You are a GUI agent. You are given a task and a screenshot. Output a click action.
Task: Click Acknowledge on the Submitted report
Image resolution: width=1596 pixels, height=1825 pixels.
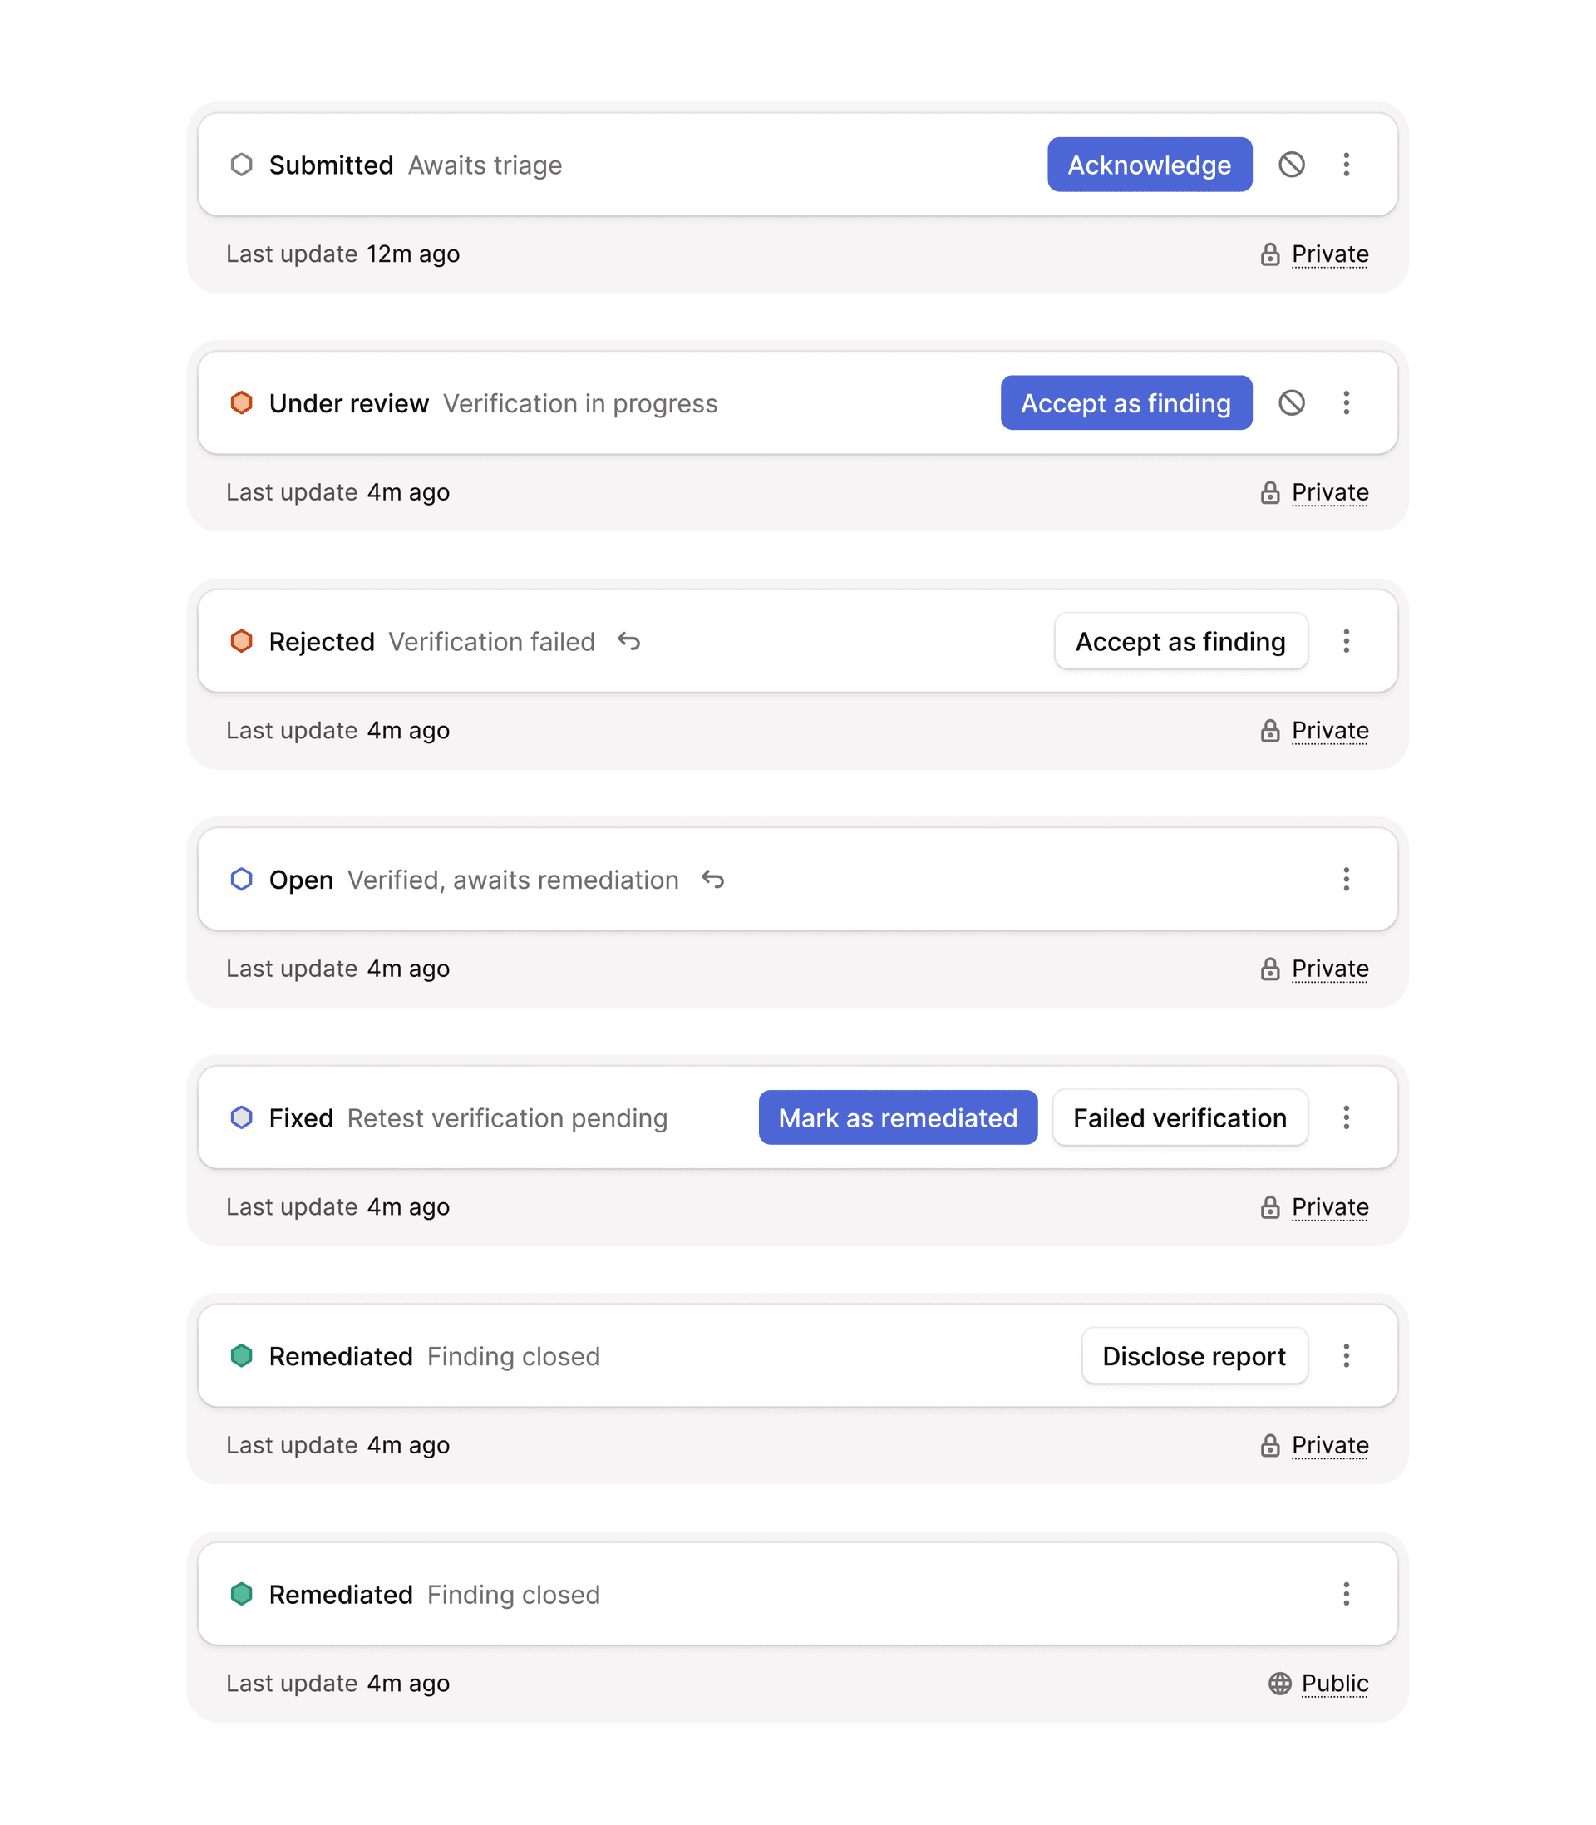tap(1149, 165)
